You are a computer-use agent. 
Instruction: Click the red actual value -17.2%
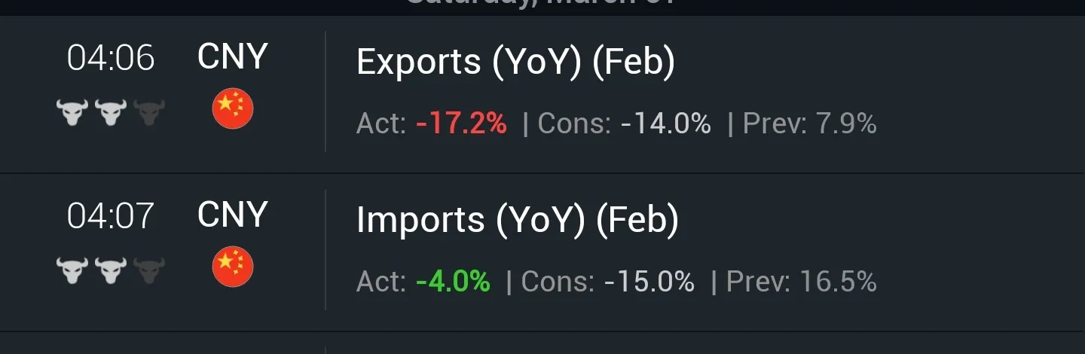pyautogui.click(x=461, y=124)
